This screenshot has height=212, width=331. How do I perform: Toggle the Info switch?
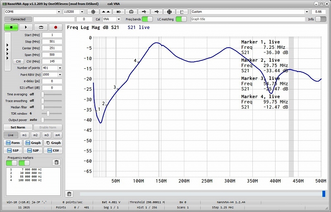[x=320, y=19]
